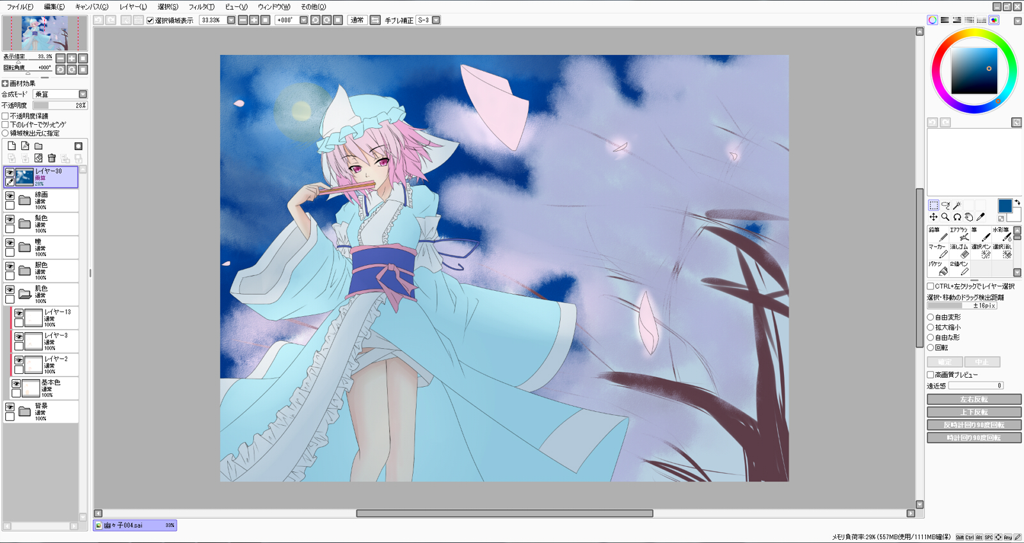The image size is (1024, 543).
Task: Click the 上下反転 flip vertical button
Action: 974,412
